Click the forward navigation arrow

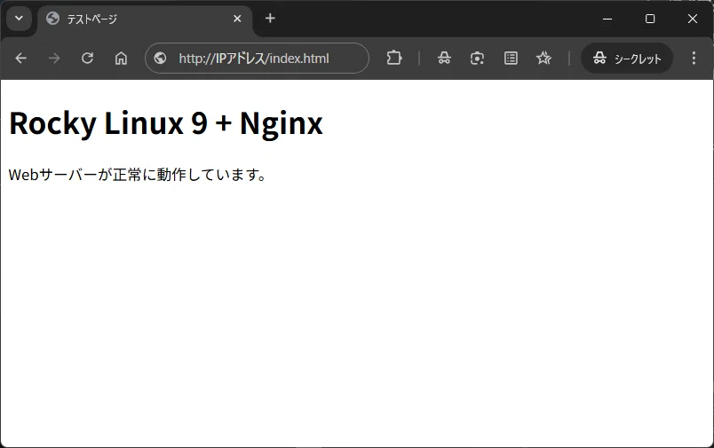coord(54,59)
